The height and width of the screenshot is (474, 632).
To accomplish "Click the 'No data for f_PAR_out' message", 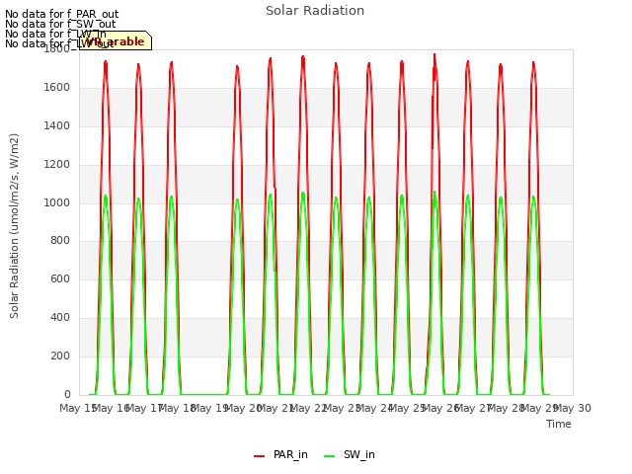I will click(61, 14).
